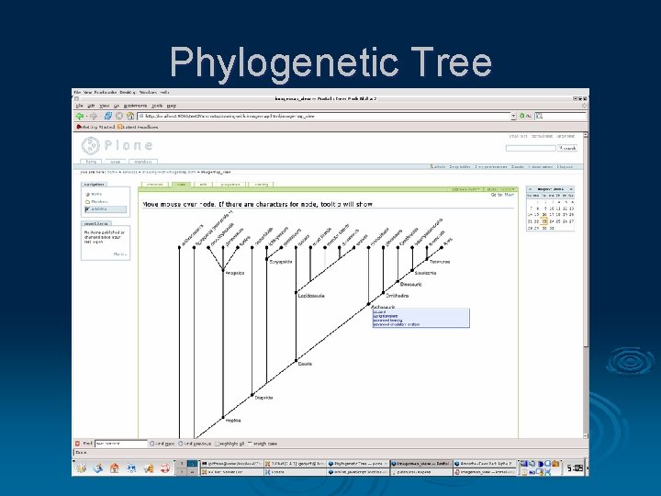Viewport: 661px width, 496px height.
Task: Click the Archosauria node dot
Action: pyautogui.click(x=368, y=304)
